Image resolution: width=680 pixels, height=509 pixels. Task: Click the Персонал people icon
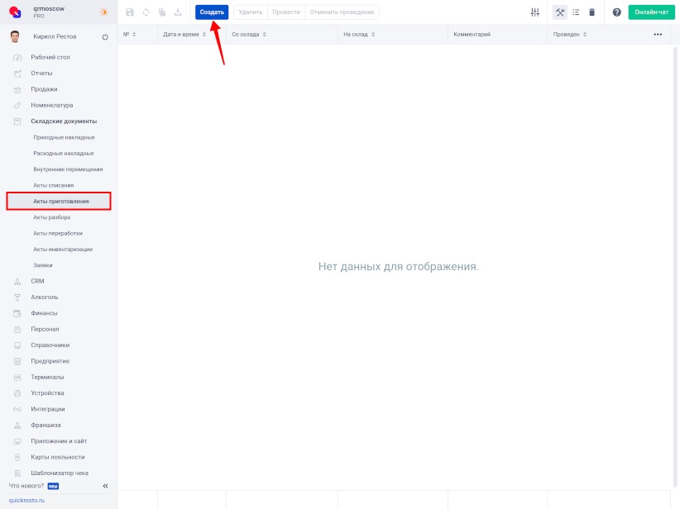coord(17,329)
